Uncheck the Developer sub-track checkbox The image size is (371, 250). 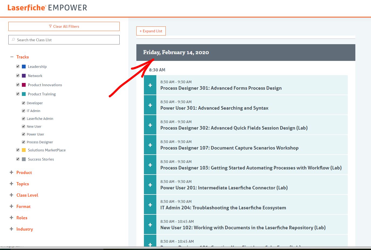pos(23,103)
